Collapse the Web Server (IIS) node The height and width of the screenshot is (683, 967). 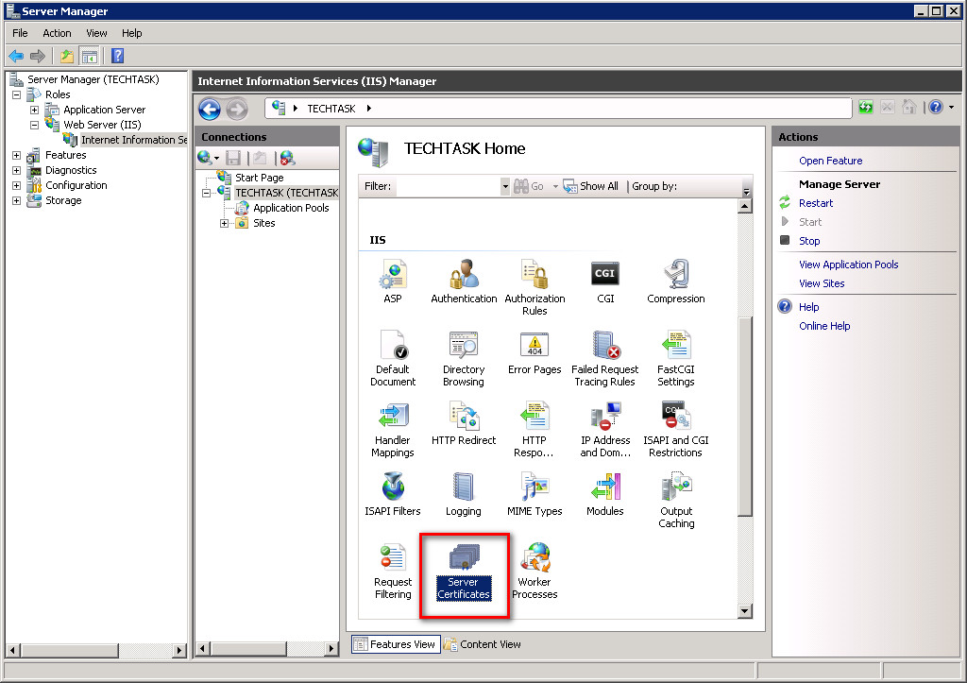[x=34, y=125]
